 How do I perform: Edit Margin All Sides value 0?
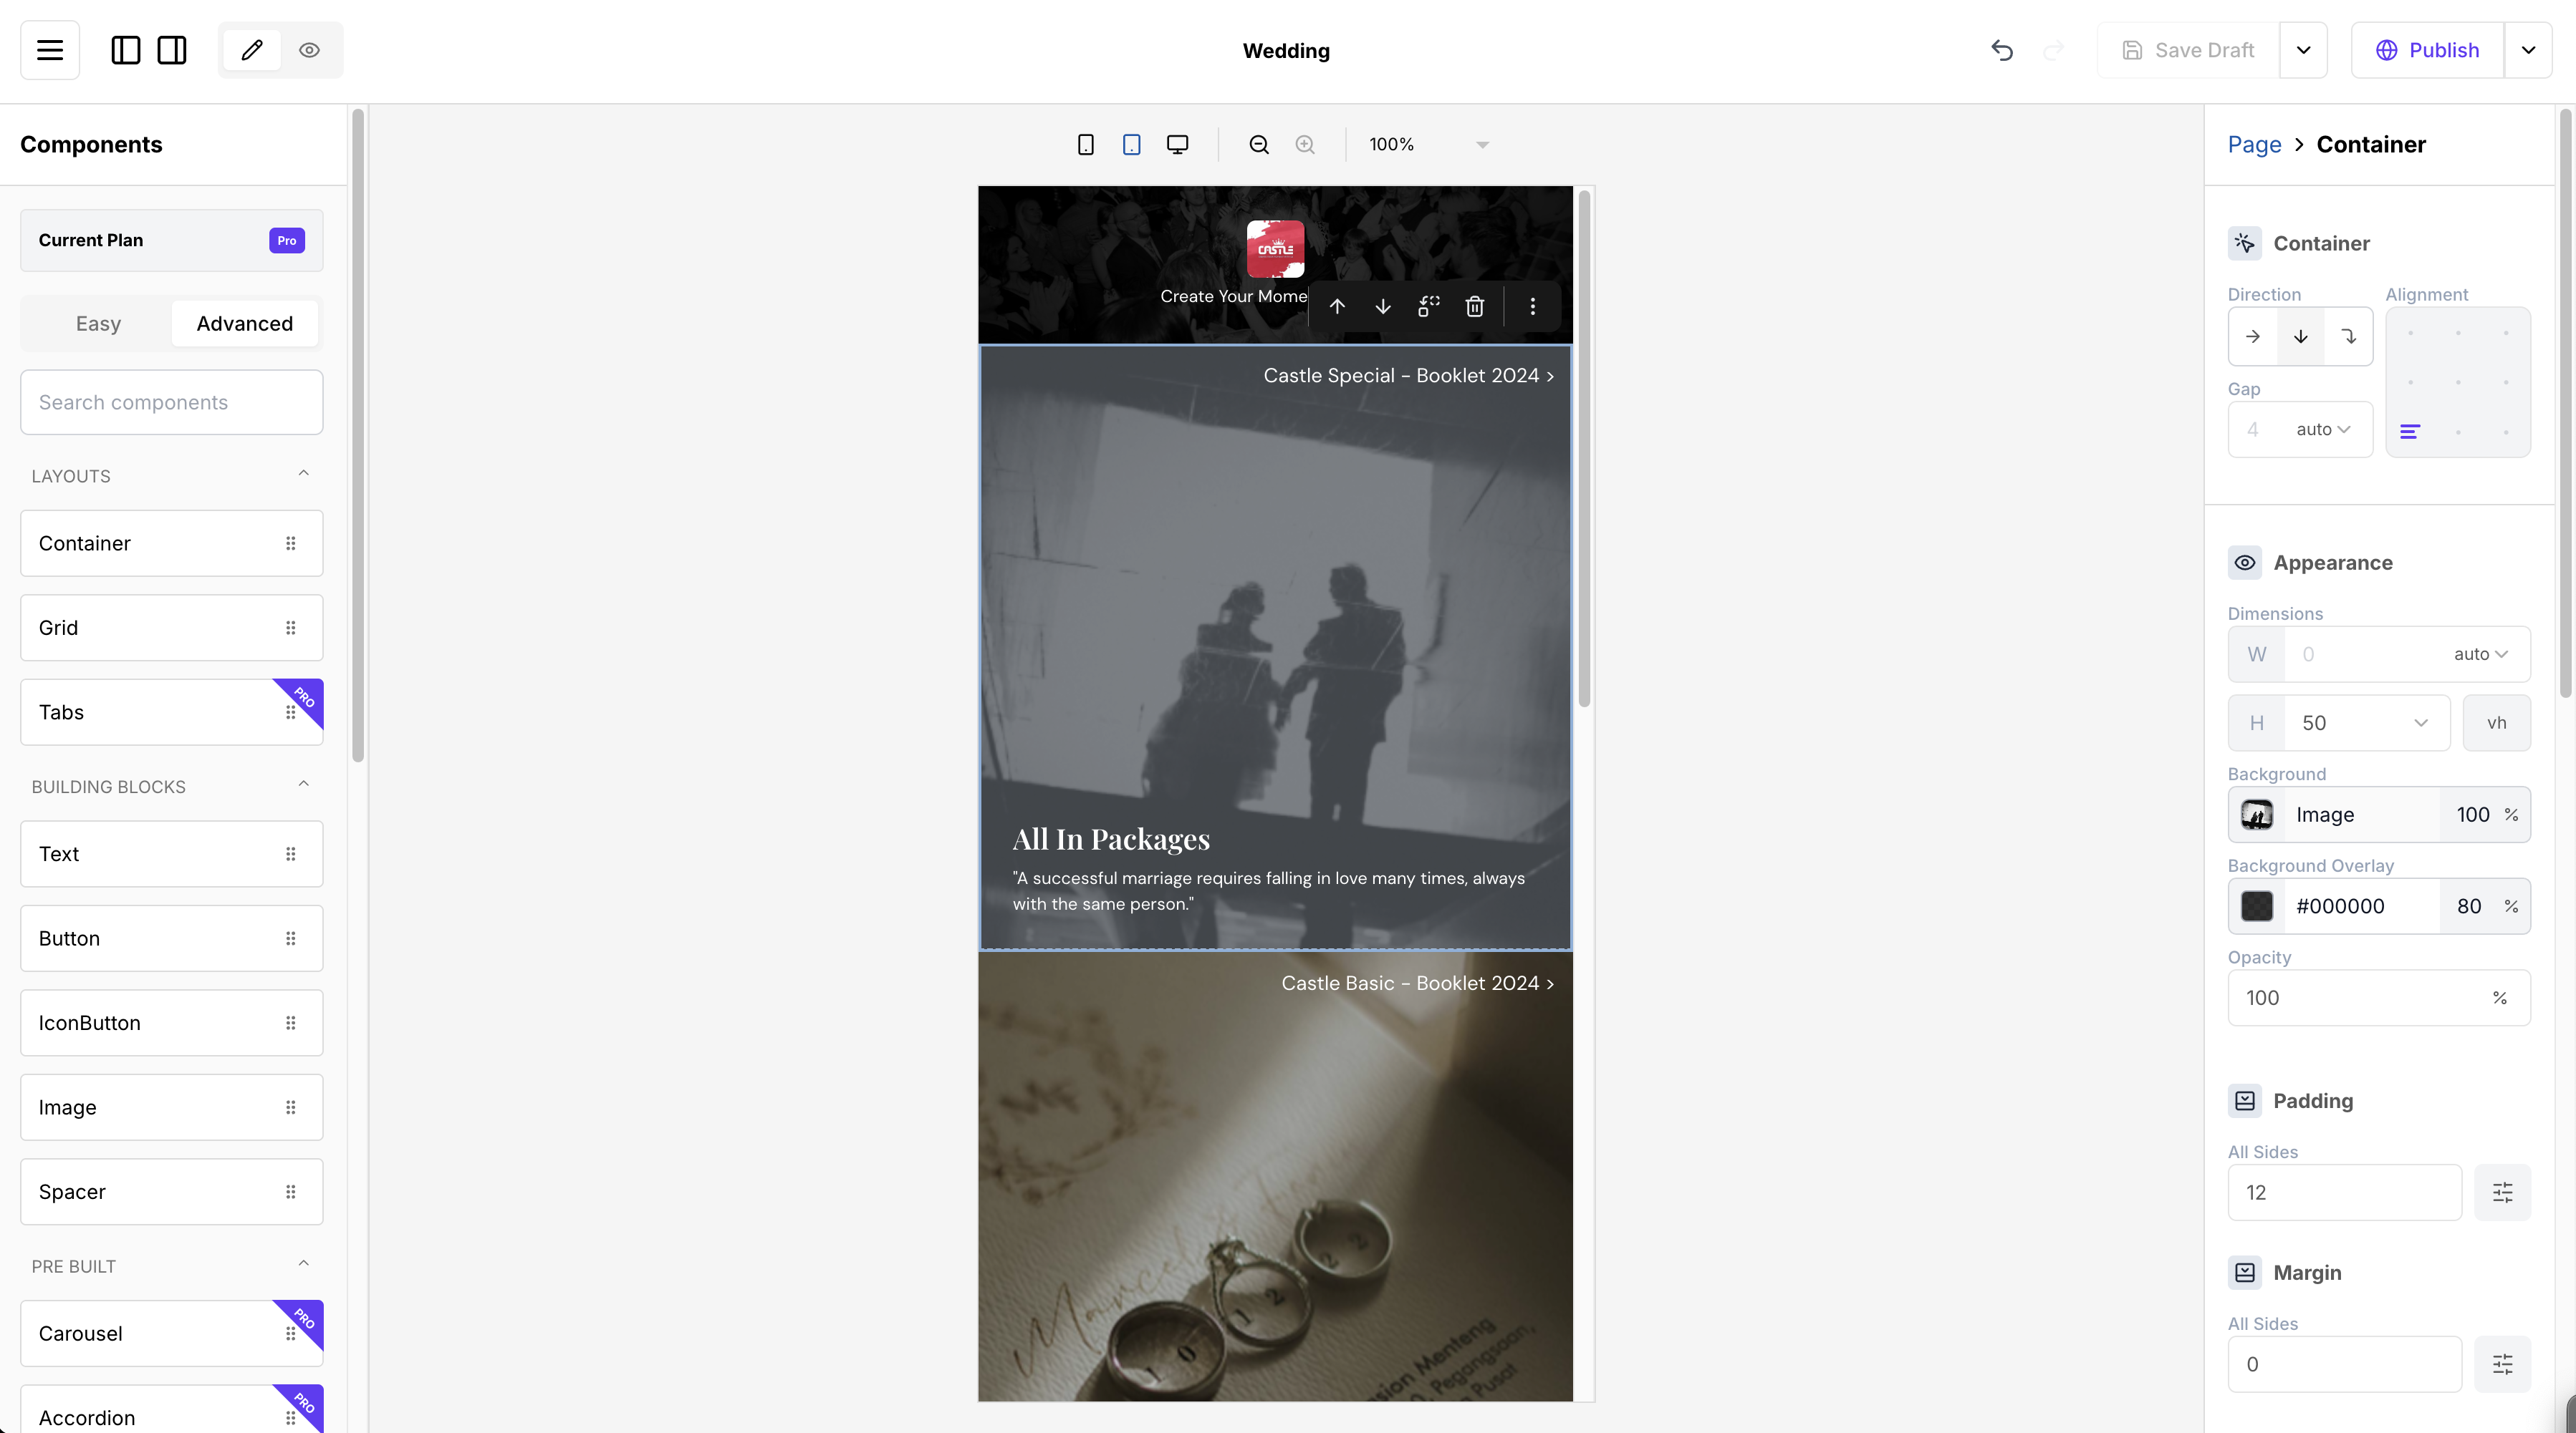[2345, 1365]
